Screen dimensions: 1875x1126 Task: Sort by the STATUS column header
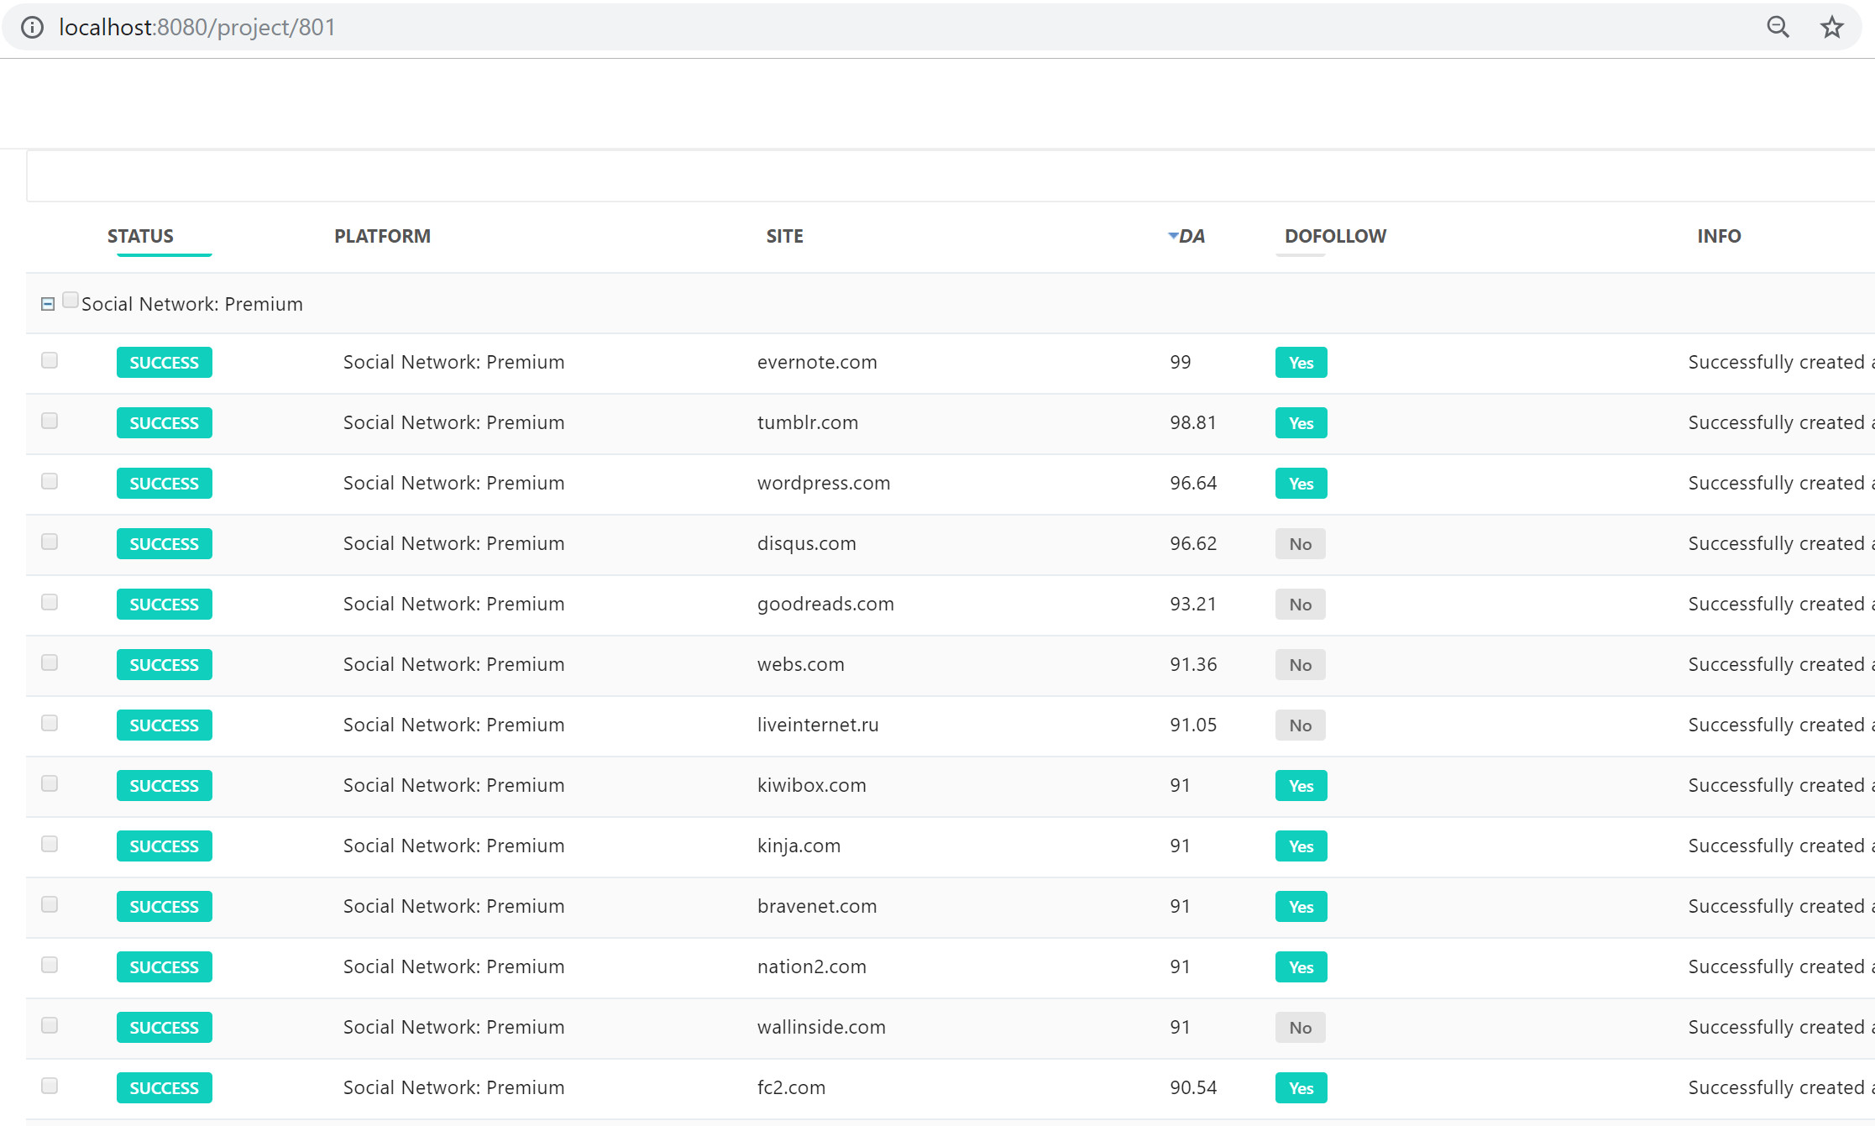[x=140, y=236]
